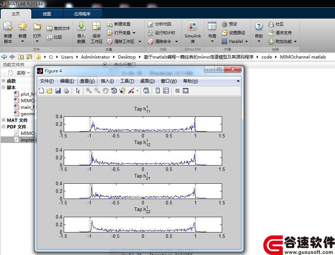
Task: Select the geome script file
Action: [x=24, y=113]
